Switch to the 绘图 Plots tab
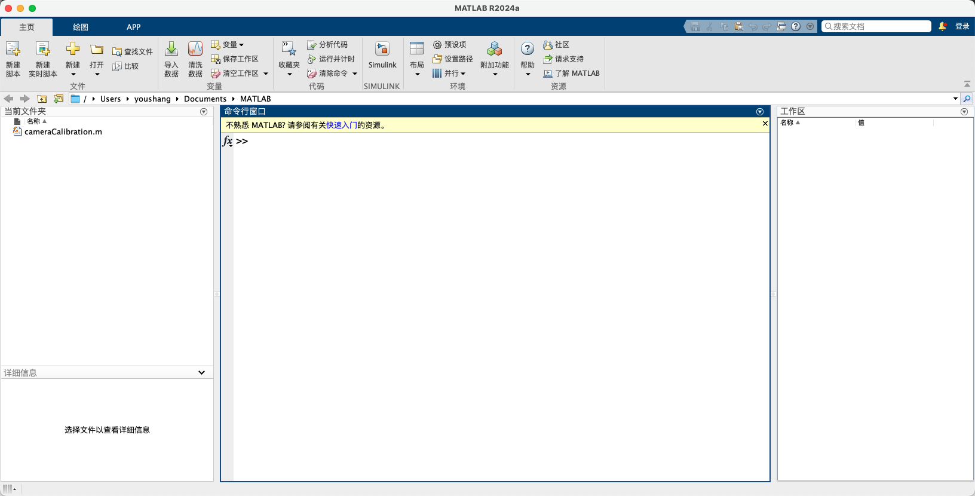 [x=81, y=27]
